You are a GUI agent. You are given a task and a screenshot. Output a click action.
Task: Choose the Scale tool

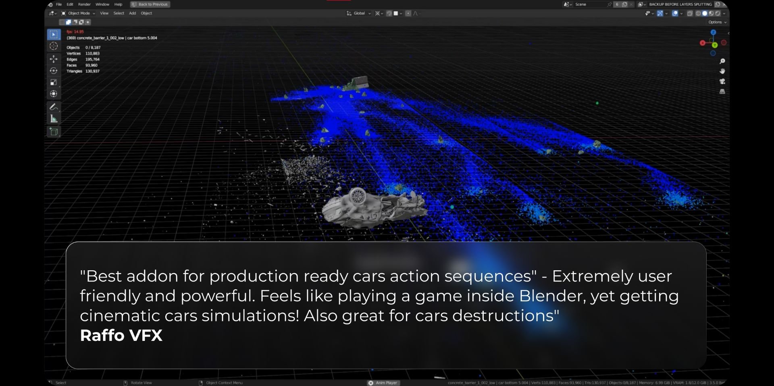click(54, 82)
